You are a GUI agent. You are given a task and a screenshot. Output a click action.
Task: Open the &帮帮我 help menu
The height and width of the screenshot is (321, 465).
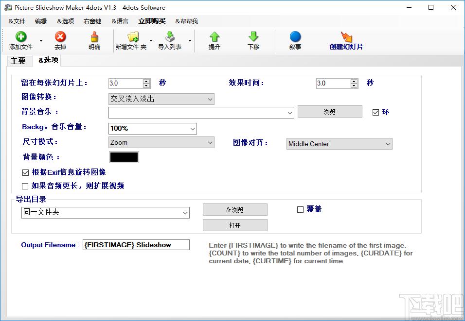pos(186,21)
